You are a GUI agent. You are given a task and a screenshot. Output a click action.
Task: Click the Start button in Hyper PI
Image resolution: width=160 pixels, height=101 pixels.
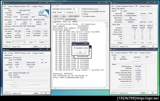pos(56,16)
